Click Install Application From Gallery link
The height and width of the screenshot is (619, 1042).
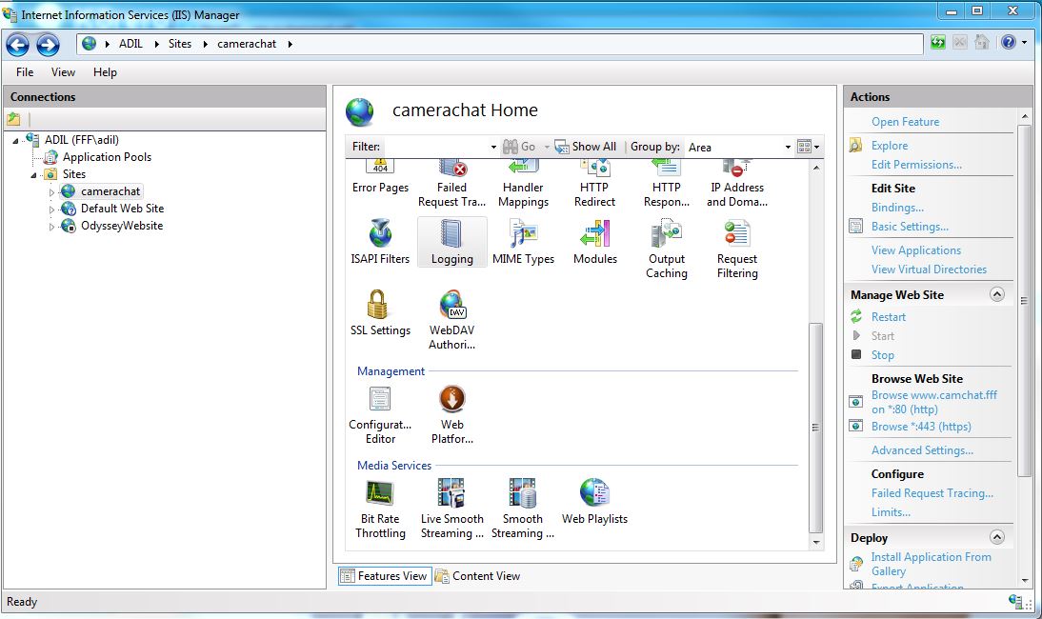pos(931,564)
